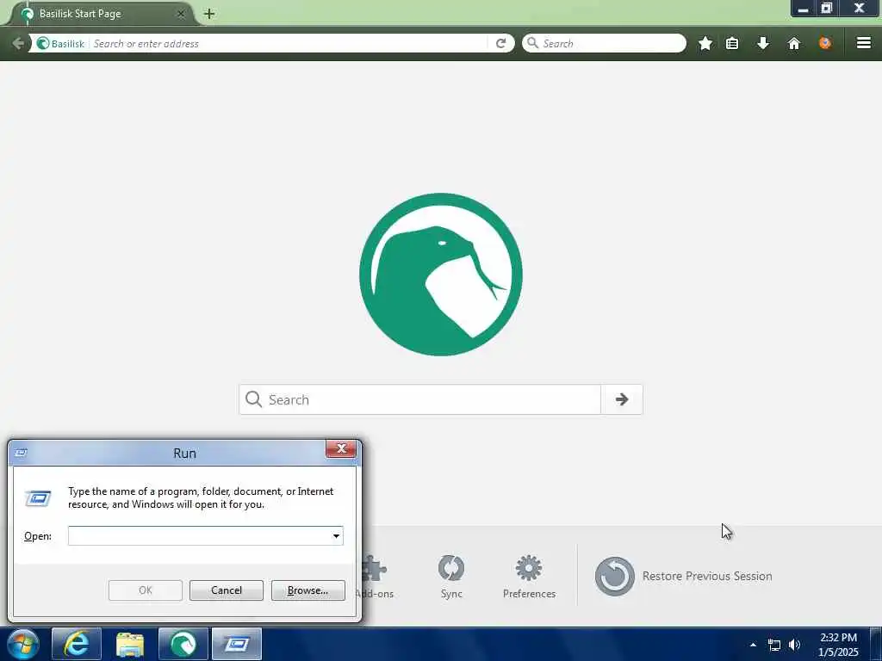Click the Run dialog title bar icon
Image resolution: width=882 pixels, height=661 pixels.
[21, 453]
